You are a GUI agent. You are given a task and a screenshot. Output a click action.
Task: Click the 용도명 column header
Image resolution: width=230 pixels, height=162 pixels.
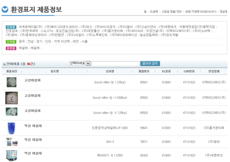tap(54, 71)
